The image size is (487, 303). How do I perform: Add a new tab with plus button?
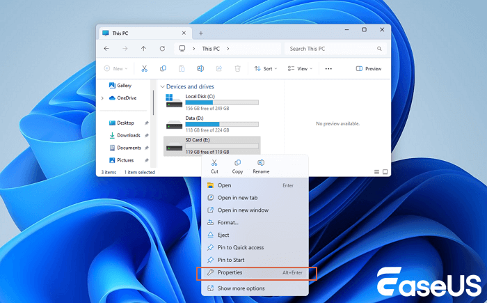click(x=201, y=33)
